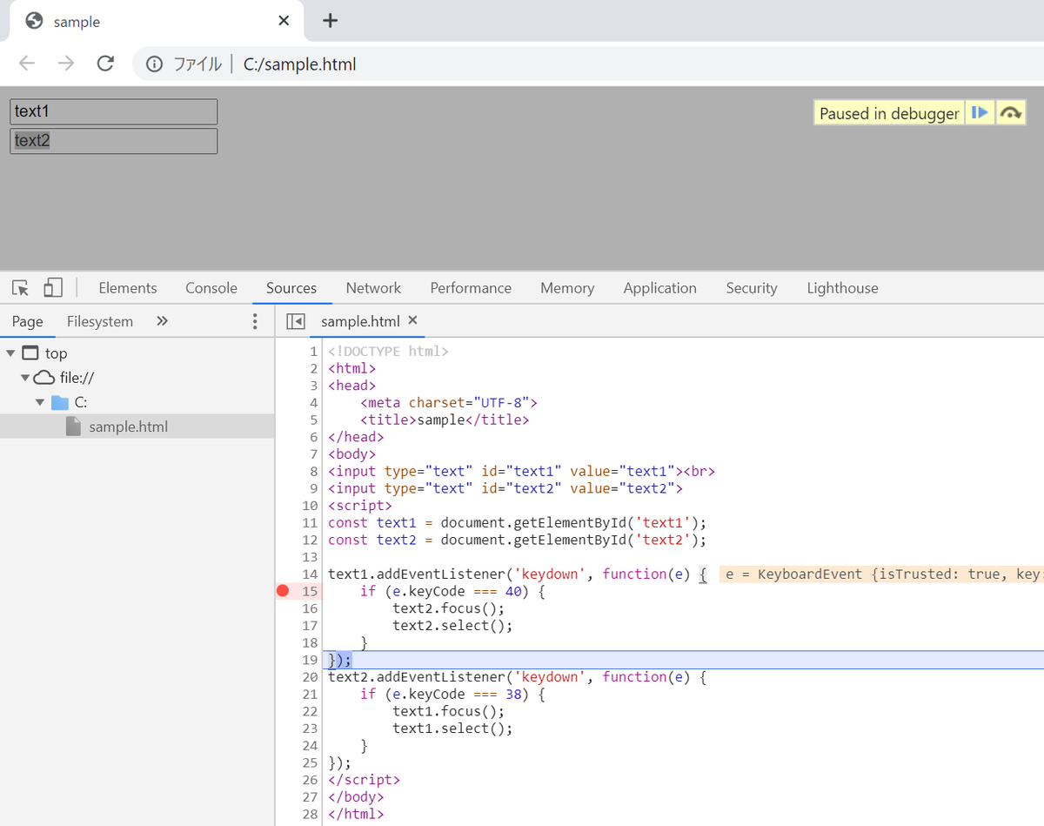The width and height of the screenshot is (1044, 826).
Task: Select the Page pane in navigator
Action: (27, 321)
